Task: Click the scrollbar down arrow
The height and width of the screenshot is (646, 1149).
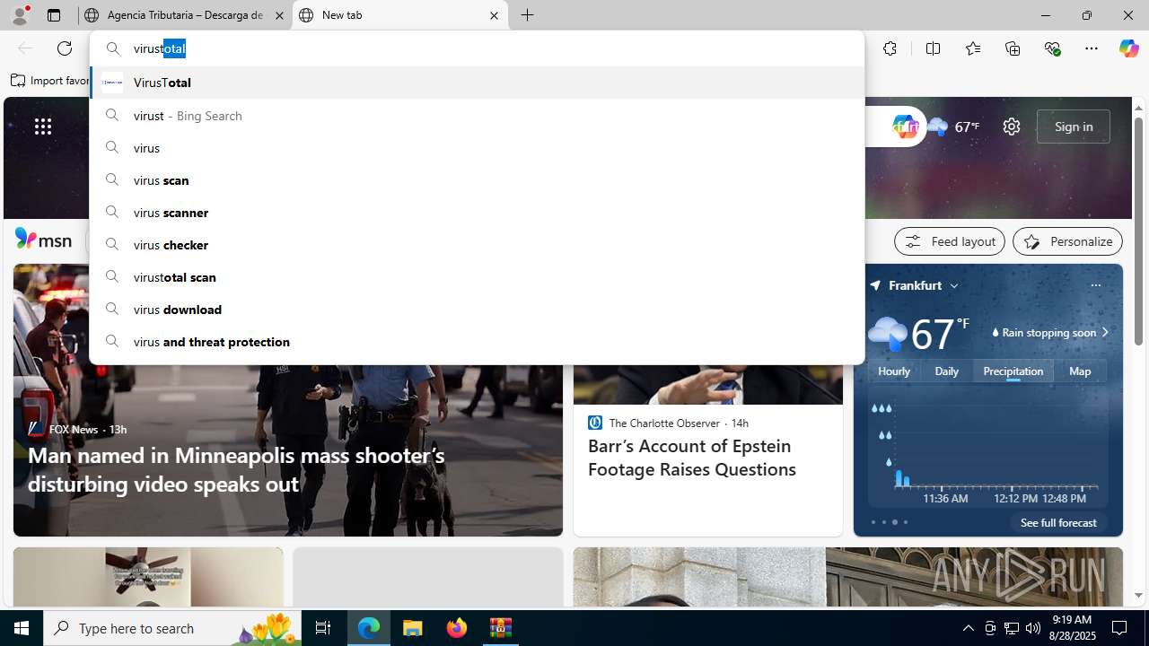Action: click(x=1138, y=595)
